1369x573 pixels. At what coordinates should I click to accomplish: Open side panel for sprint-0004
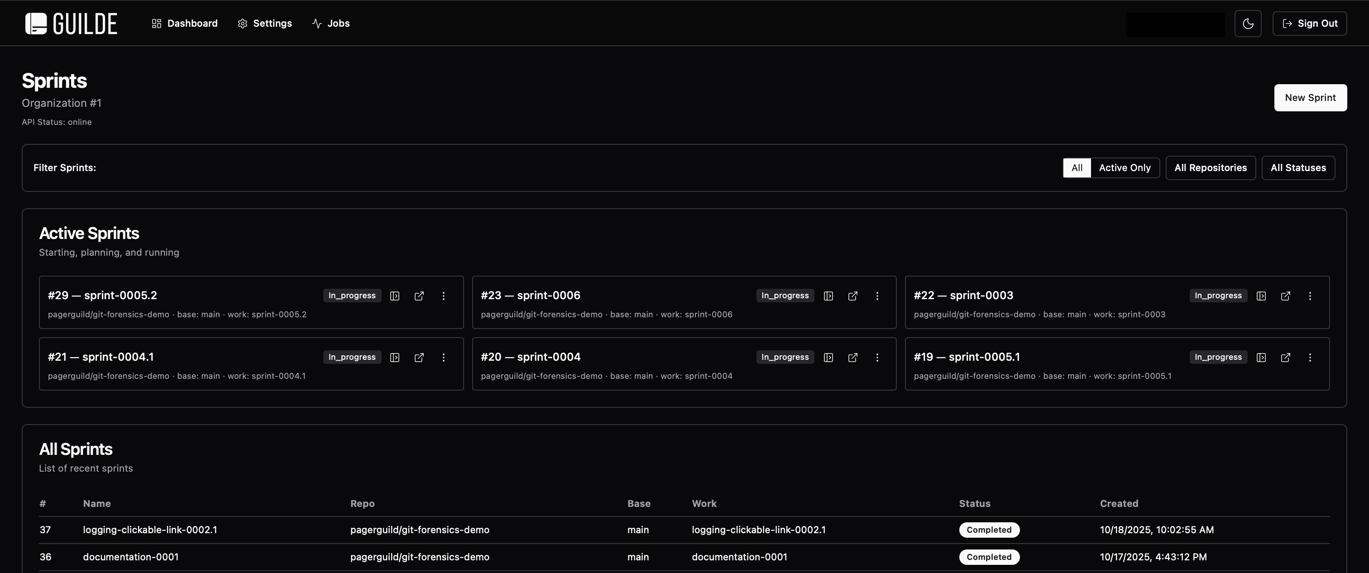pyautogui.click(x=828, y=358)
